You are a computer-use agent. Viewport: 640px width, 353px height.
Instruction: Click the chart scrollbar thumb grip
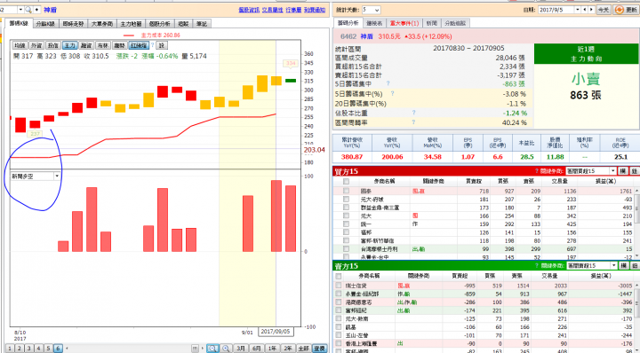point(195,349)
